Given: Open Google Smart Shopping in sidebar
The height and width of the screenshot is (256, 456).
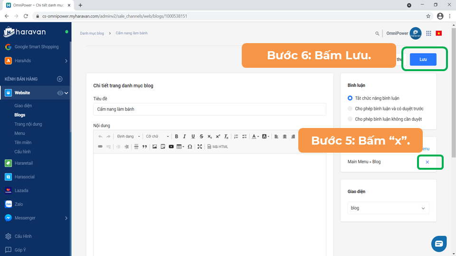Looking at the screenshot, I should pyautogui.click(x=36, y=47).
